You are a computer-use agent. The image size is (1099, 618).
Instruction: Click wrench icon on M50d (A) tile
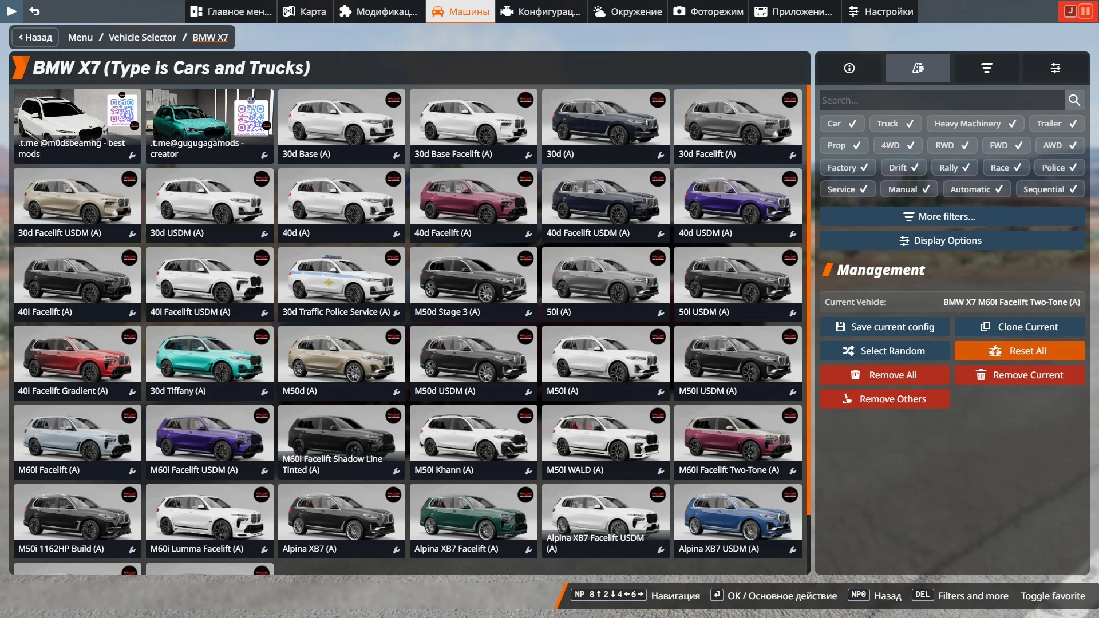396,392
